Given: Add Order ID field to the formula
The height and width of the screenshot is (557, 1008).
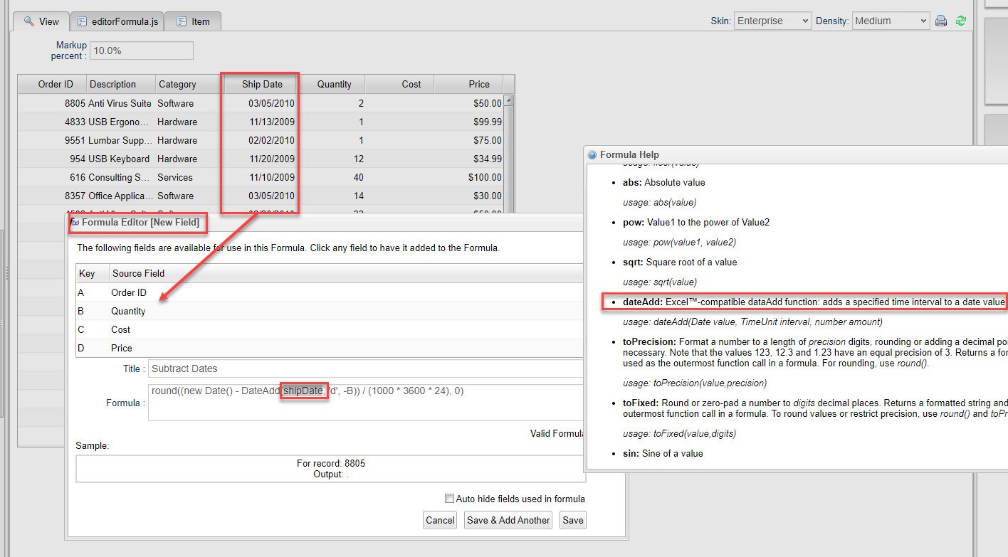Looking at the screenshot, I should (x=330, y=292).
